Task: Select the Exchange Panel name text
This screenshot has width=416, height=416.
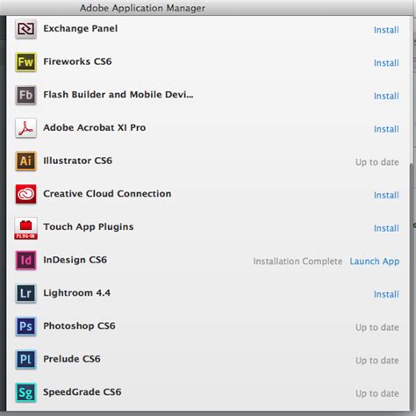Action: [81, 28]
